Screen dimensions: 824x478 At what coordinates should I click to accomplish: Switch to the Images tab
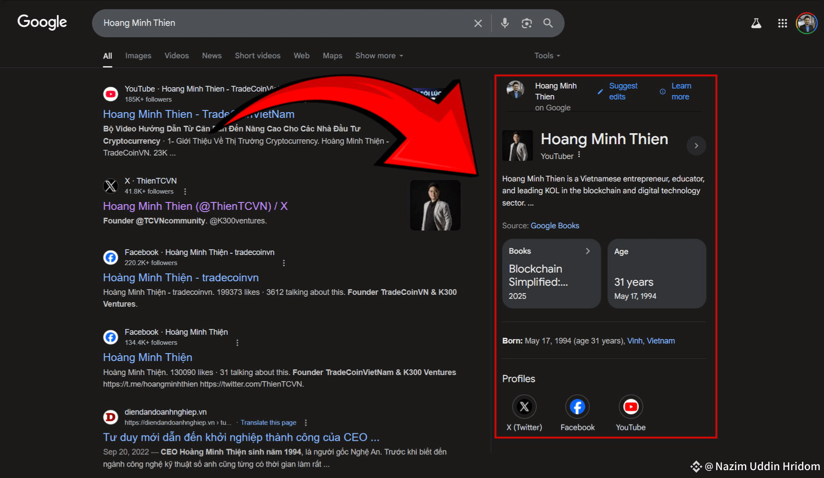pyautogui.click(x=138, y=56)
